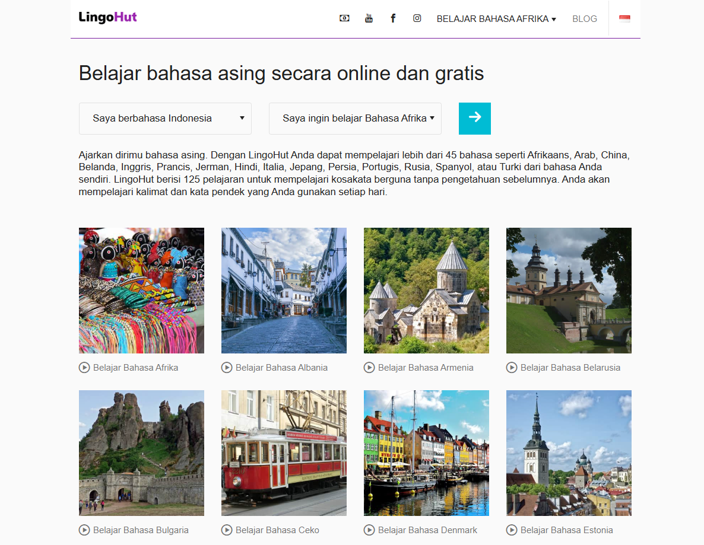
Task: Open the Instagram icon in the header
Action: 417,18
